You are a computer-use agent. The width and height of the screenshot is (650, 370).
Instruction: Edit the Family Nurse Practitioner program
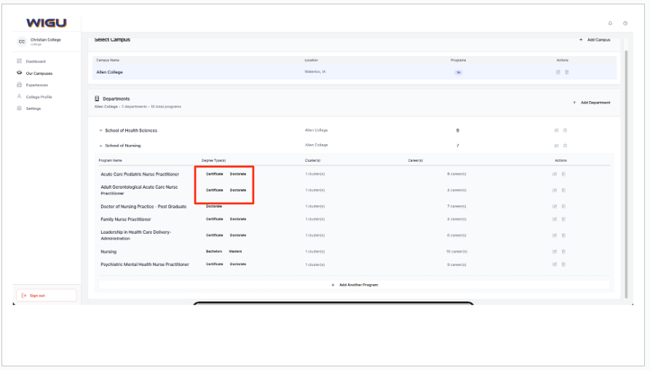[x=555, y=219]
